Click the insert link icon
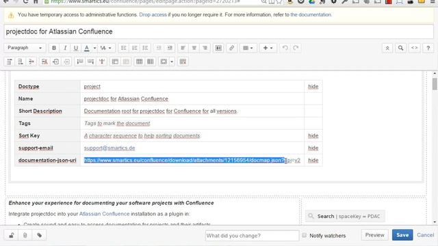 [231, 48]
